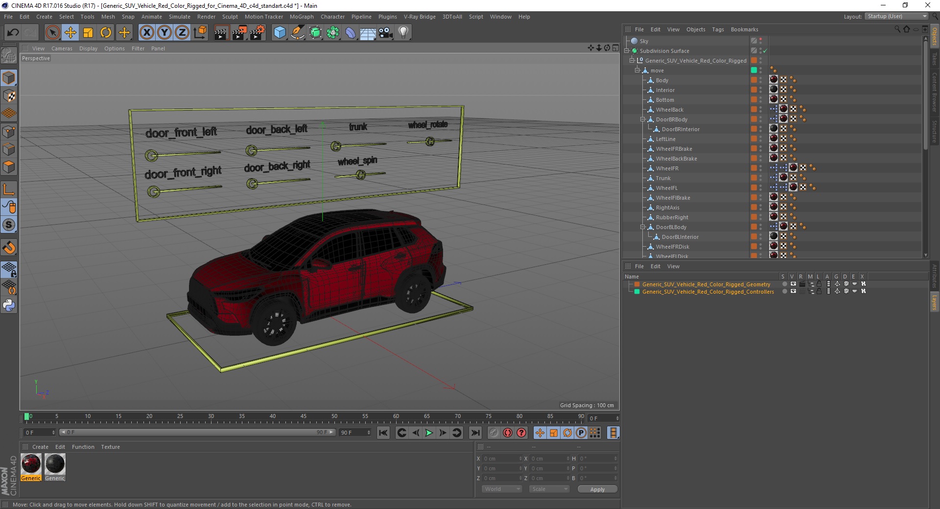Collapse the move null hierarchy
The image size is (940, 509).
coord(637,70)
